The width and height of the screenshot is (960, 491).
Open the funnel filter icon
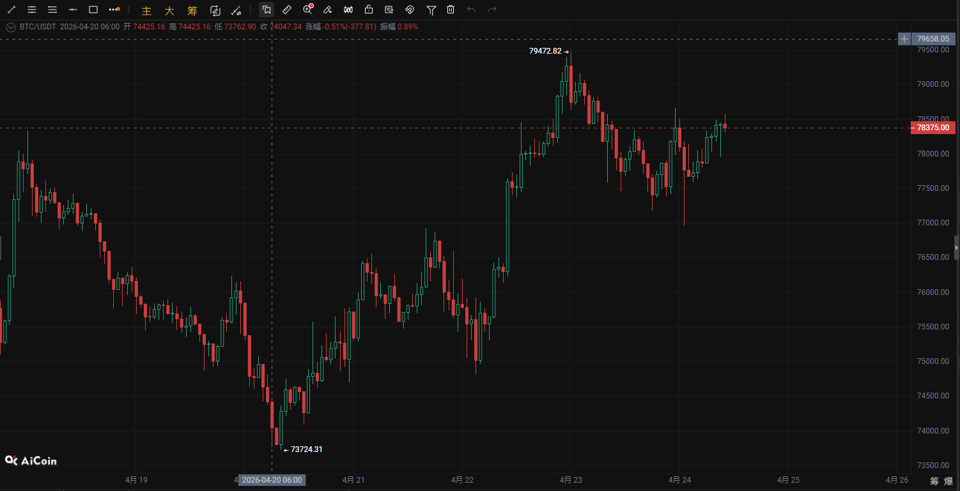coord(431,10)
